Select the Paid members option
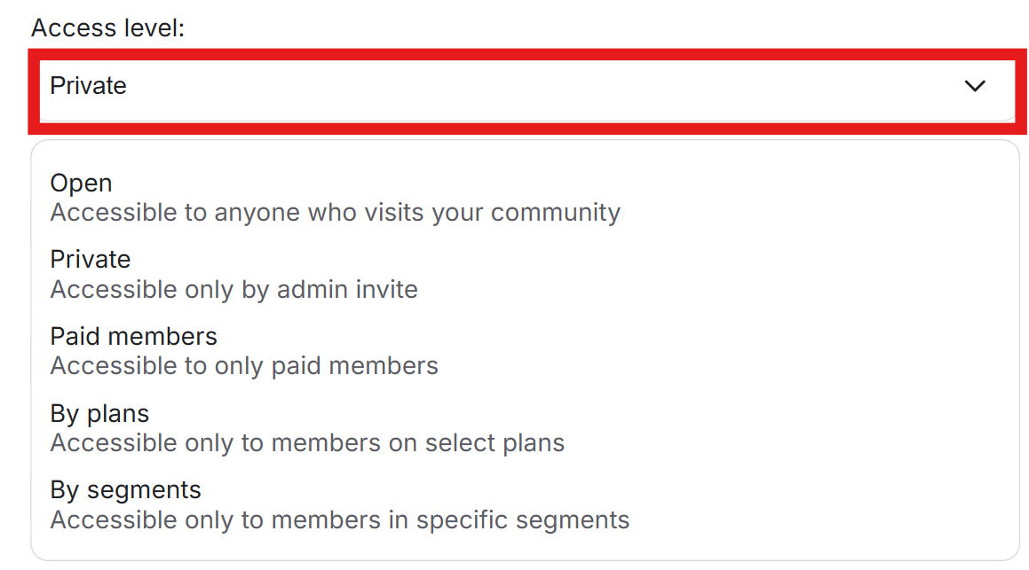Screen dimensions: 1029x570 pyautogui.click(x=133, y=337)
